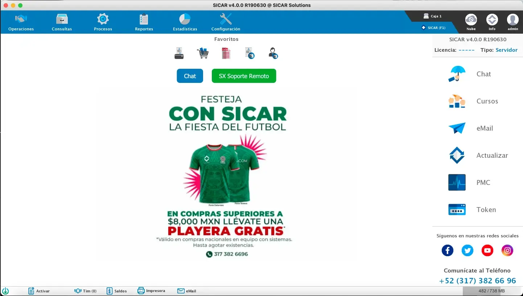Screen dimensions: 523x296
Task: Visit the YouTube social link
Action: [x=487, y=250]
